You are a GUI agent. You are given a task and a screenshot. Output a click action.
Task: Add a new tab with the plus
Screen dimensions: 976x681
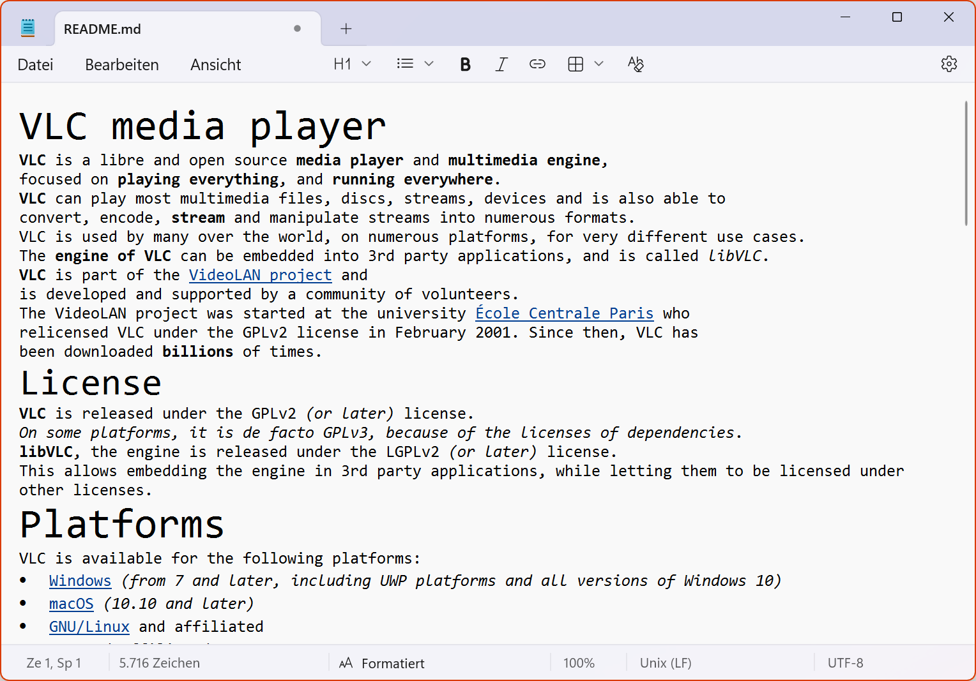click(346, 29)
